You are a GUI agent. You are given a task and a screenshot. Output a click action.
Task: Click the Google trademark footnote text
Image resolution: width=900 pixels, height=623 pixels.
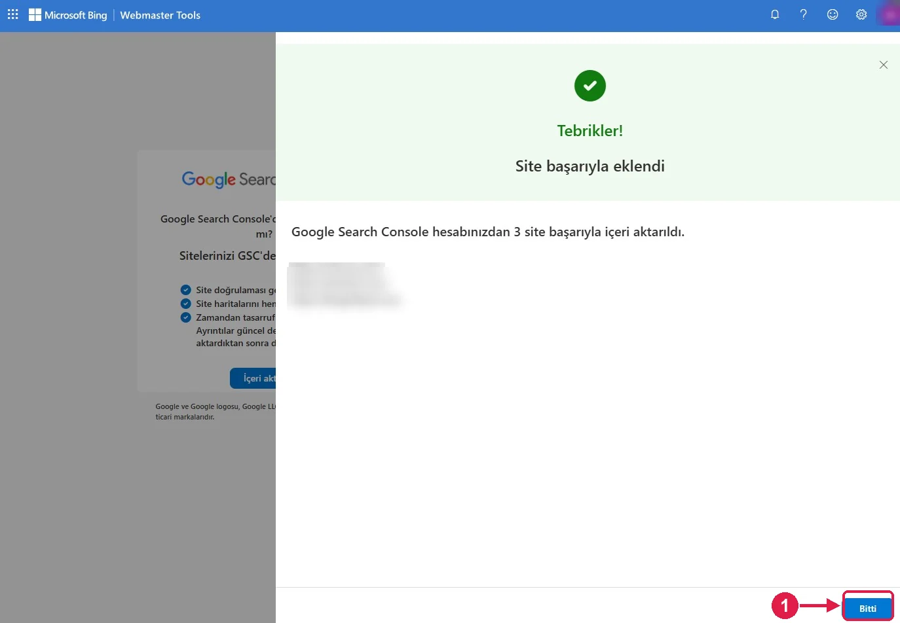[x=216, y=412]
